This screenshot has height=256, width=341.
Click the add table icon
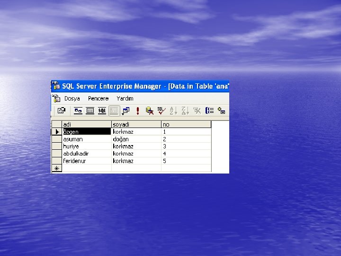(x=221, y=110)
